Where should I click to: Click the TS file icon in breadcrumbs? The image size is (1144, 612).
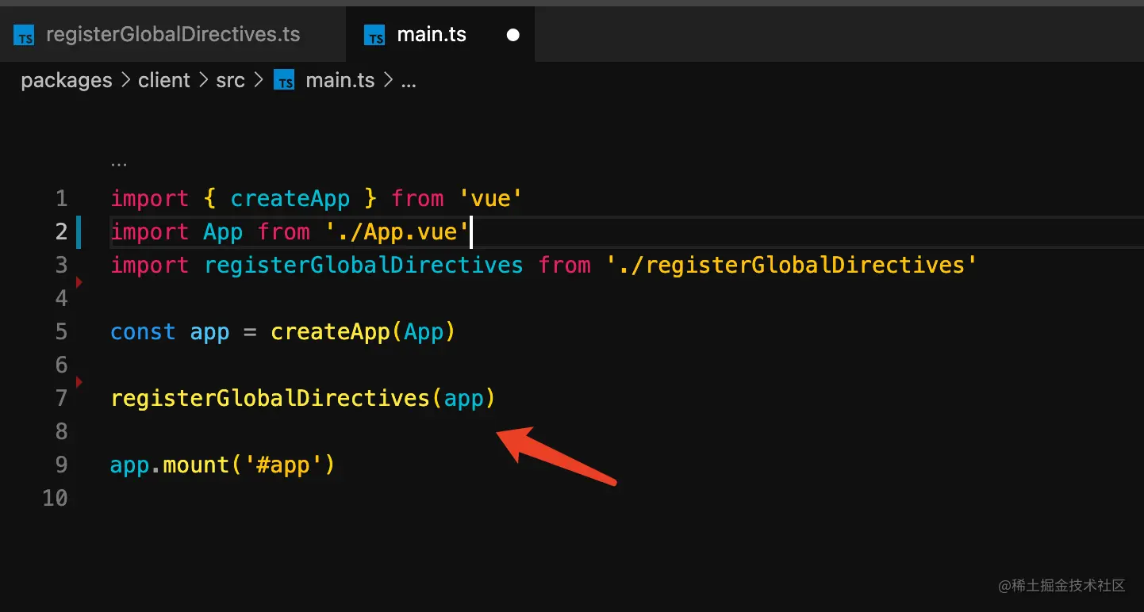pos(284,81)
